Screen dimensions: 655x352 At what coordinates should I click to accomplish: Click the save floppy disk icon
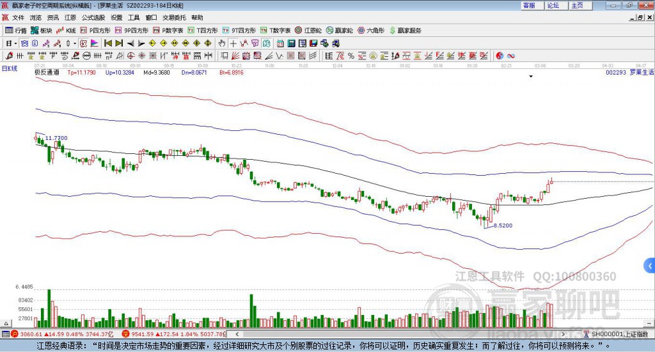click(x=313, y=43)
